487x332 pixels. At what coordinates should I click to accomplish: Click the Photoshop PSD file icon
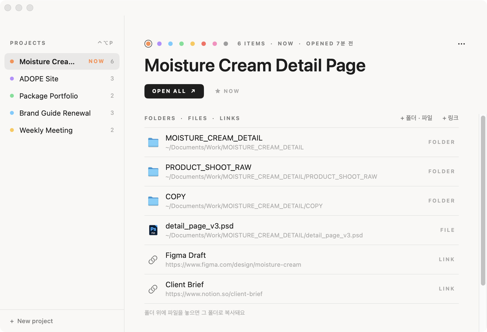click(153, 230)
